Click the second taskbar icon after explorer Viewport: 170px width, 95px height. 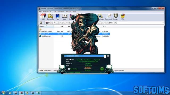22,93
